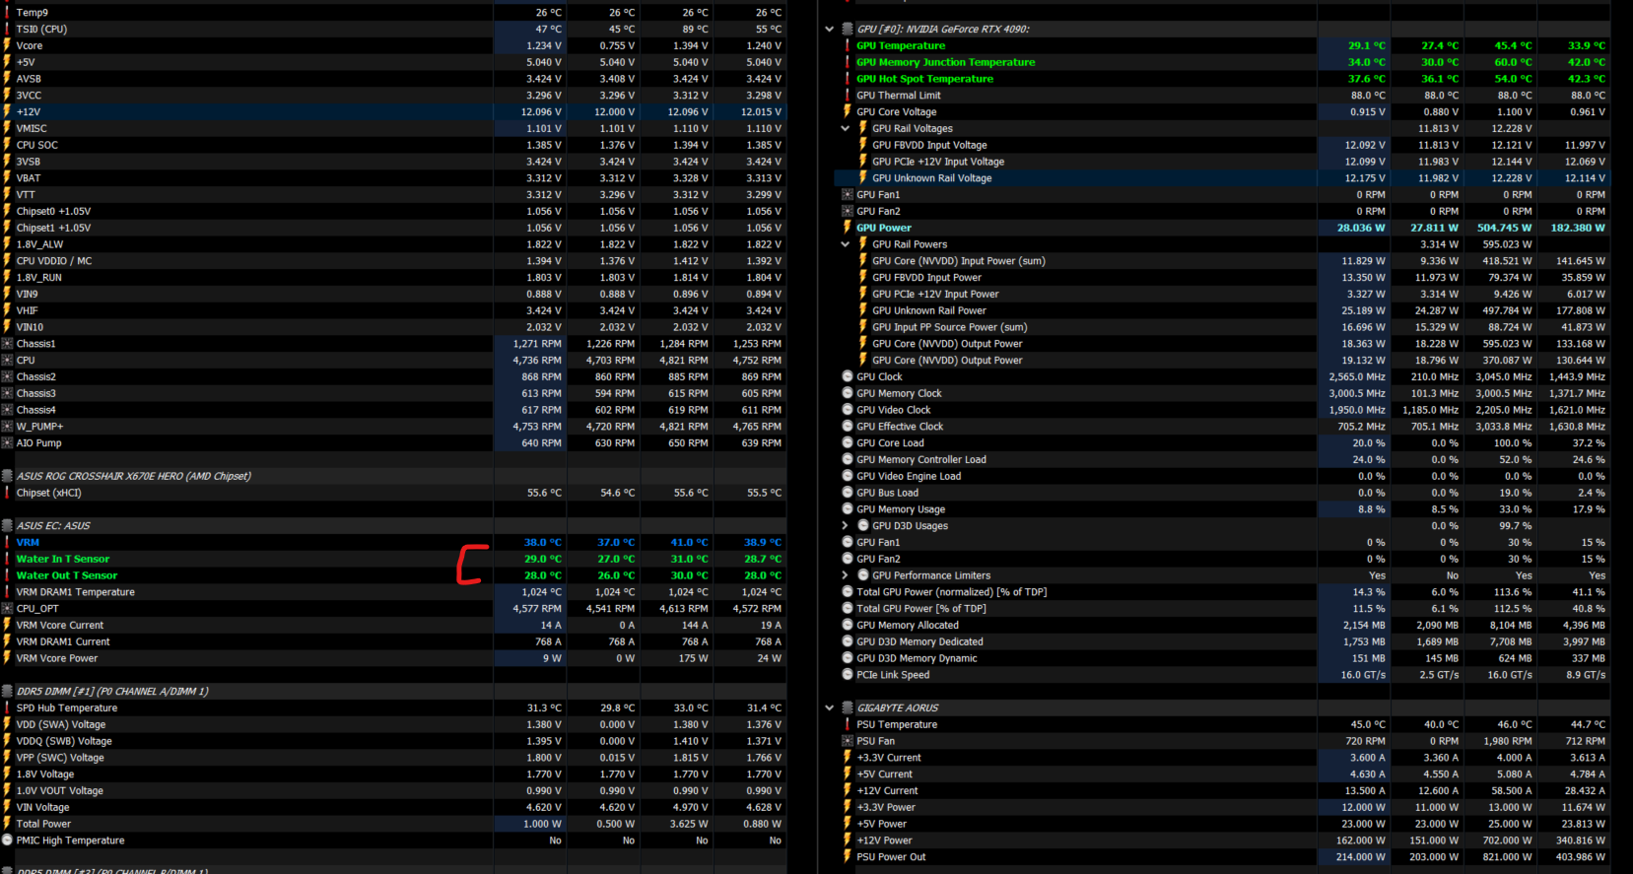Click thermometer icon beside GPU Temperature

point(847,45)
